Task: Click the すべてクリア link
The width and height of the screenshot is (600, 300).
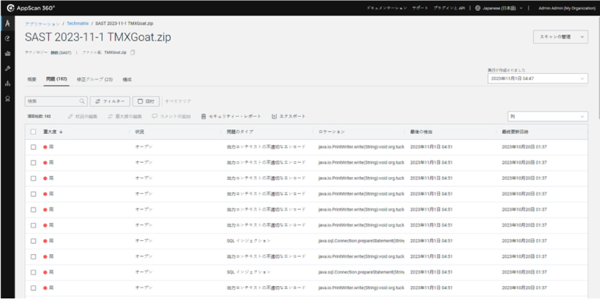Action: 178,101
